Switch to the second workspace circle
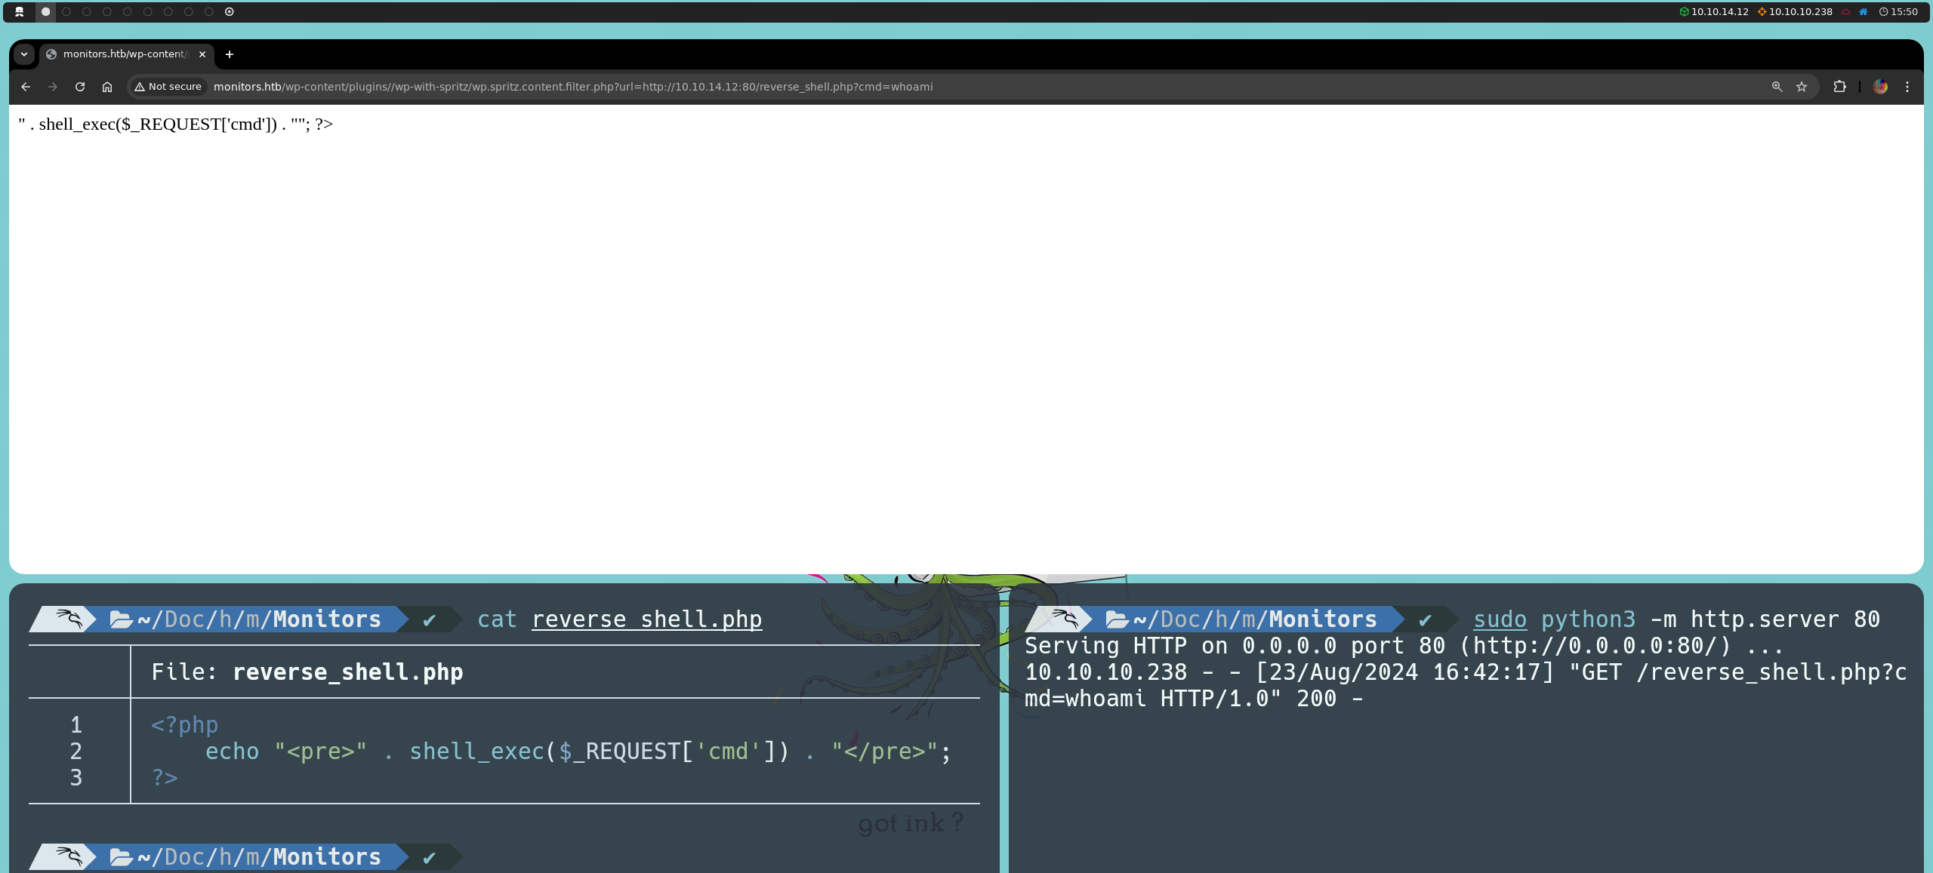The height and width of the screenshot is (873, 1933). tap(66, 12)
